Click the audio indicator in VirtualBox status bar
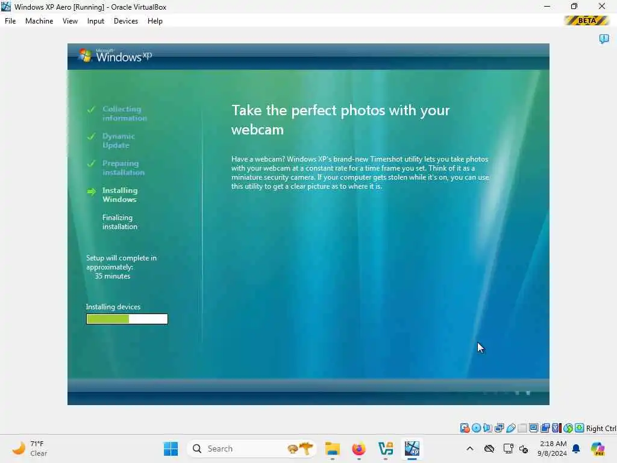The image size is (617, 463). pyautogui.click(x=487, y=428)
